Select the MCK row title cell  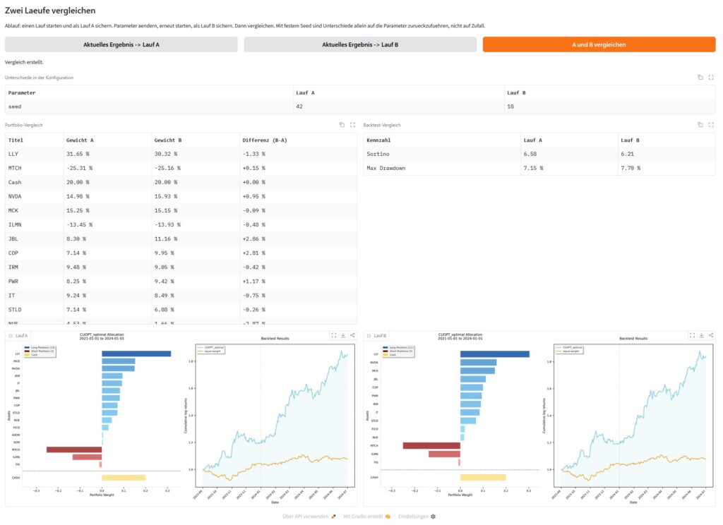pos(34,211)
